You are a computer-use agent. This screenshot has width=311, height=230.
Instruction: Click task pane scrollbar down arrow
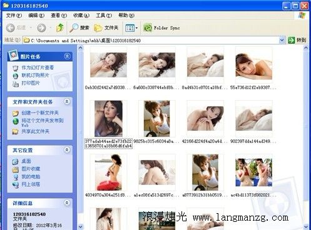(81, 227)
